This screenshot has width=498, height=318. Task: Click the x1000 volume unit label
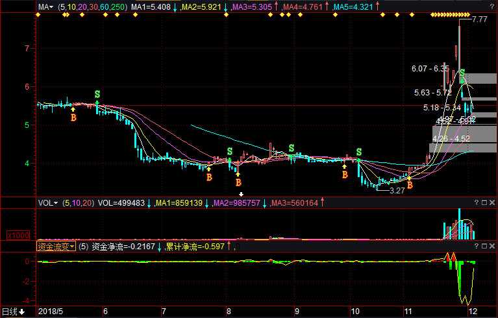click(18, 236)
